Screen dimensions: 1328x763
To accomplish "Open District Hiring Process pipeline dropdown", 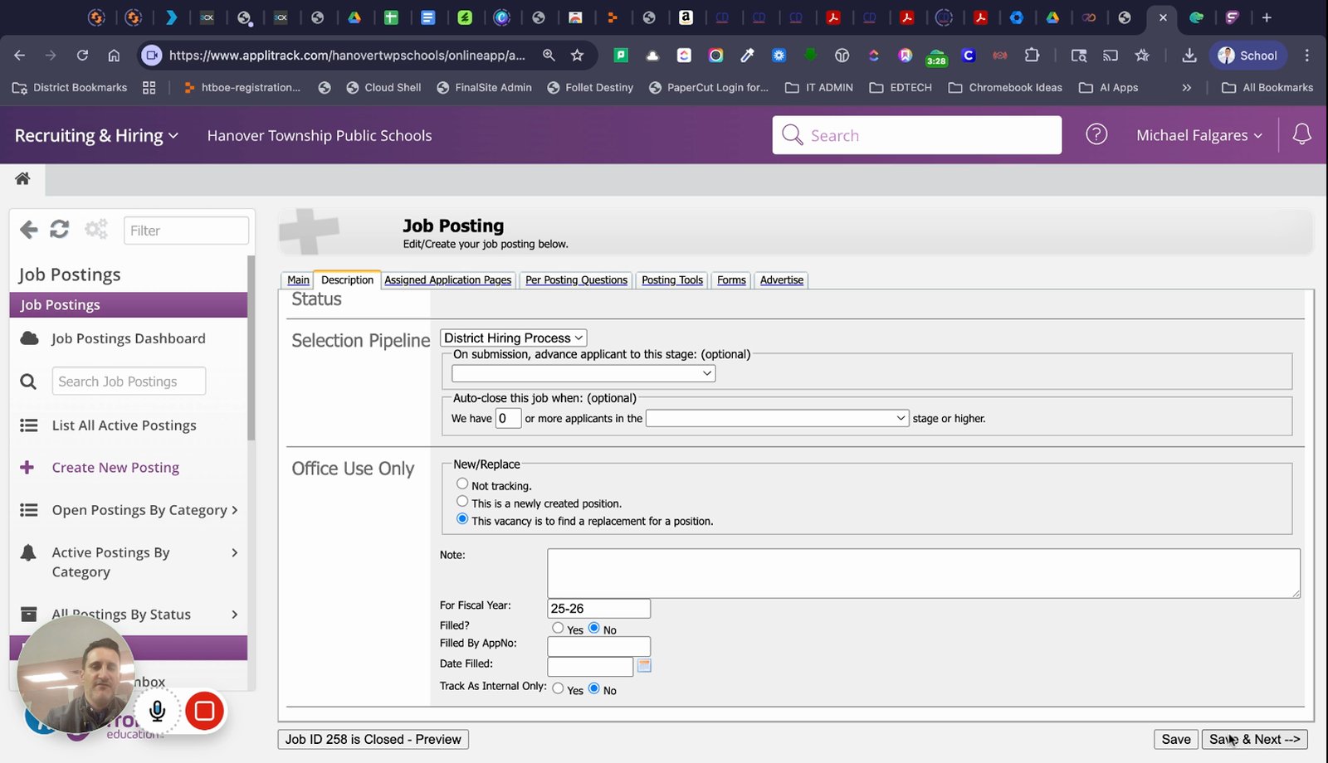I will click(x=513, y=338).
